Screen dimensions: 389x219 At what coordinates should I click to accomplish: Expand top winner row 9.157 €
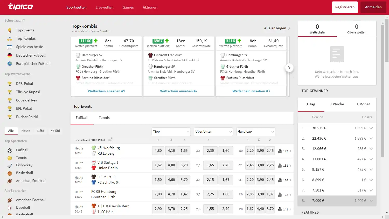tap(371, 169)
